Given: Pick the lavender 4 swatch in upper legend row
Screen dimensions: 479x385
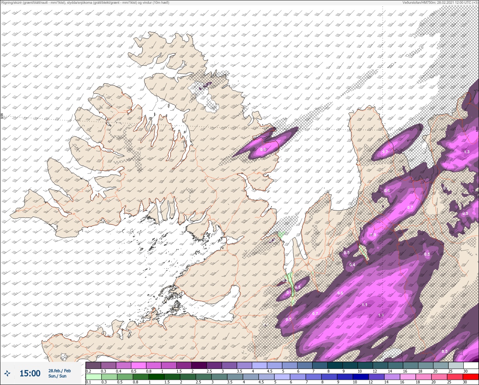Looking at the screenshot, I should pos(259,365).
